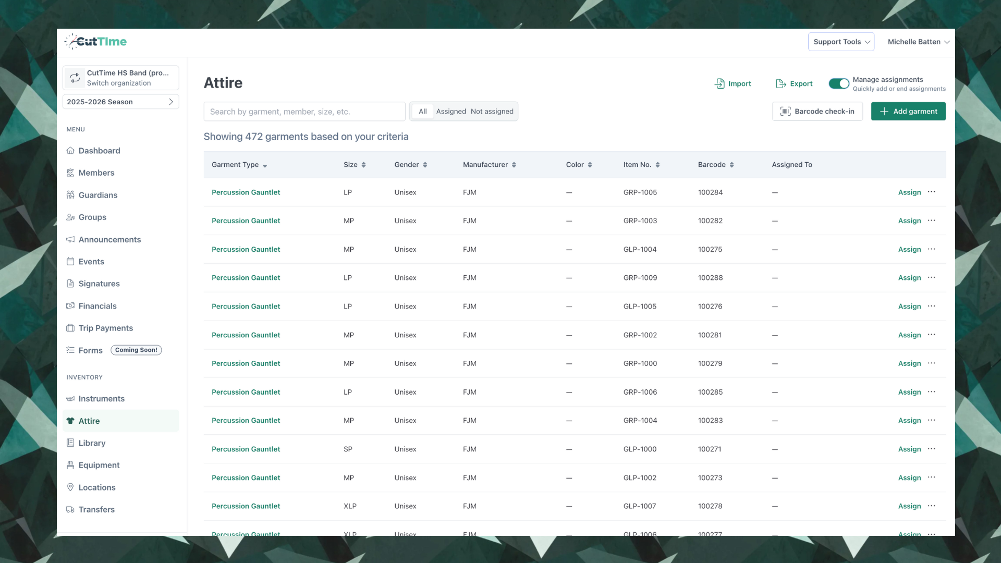The width and height of the screenshot is (1001, 563).
Task: Go to Trip Payments menu item
Action: coord(105,328)
